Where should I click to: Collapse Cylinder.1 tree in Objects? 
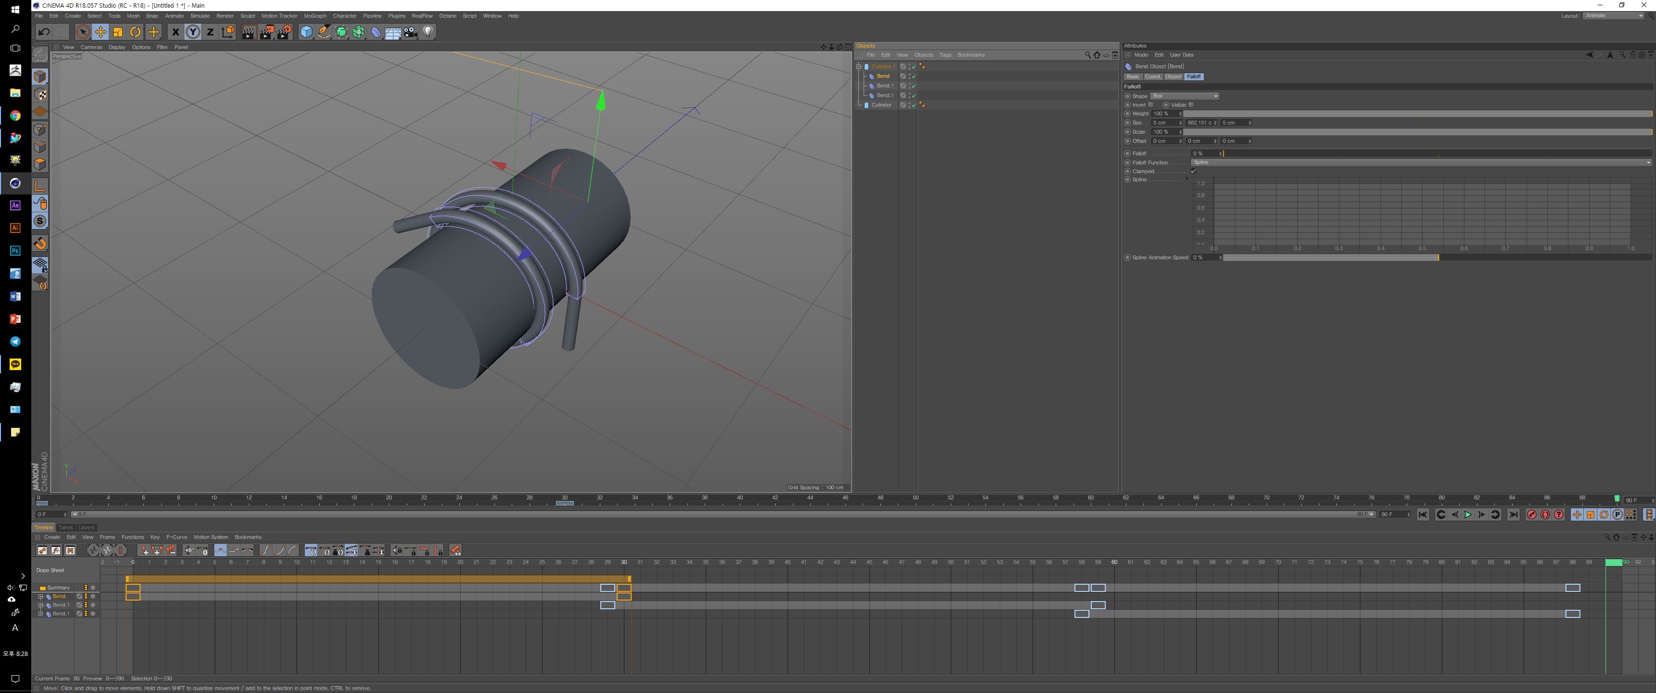coord(858,66)
